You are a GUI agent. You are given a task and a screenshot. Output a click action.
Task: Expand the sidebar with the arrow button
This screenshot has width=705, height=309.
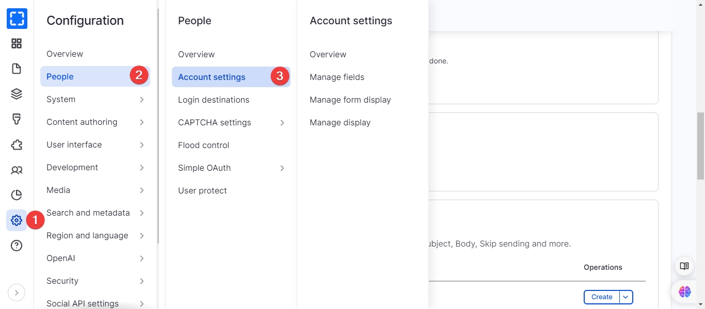click(x=17, y=292)
